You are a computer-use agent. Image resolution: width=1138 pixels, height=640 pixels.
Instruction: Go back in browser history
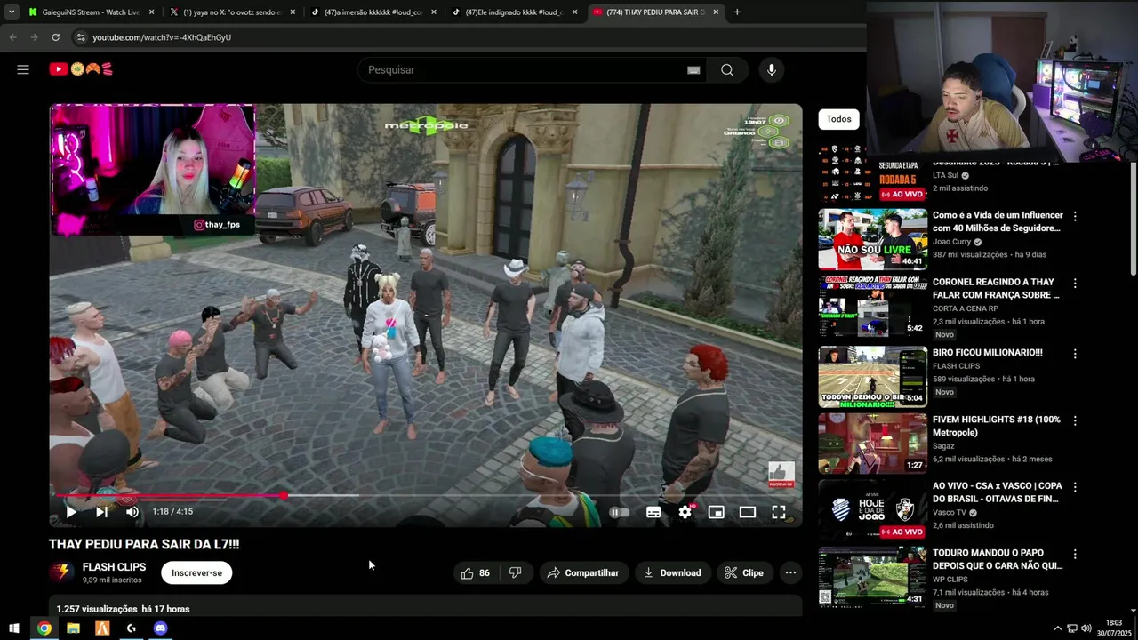[12, 37]
